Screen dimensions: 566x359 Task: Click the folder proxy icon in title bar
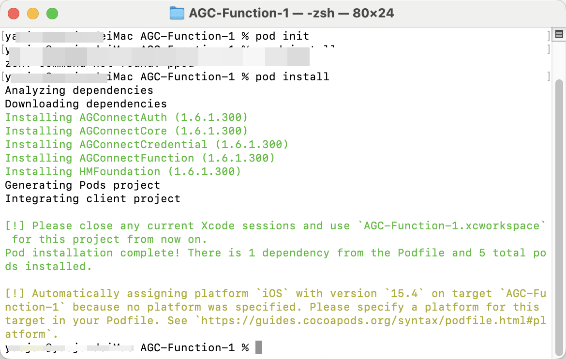tap(177, 14)
